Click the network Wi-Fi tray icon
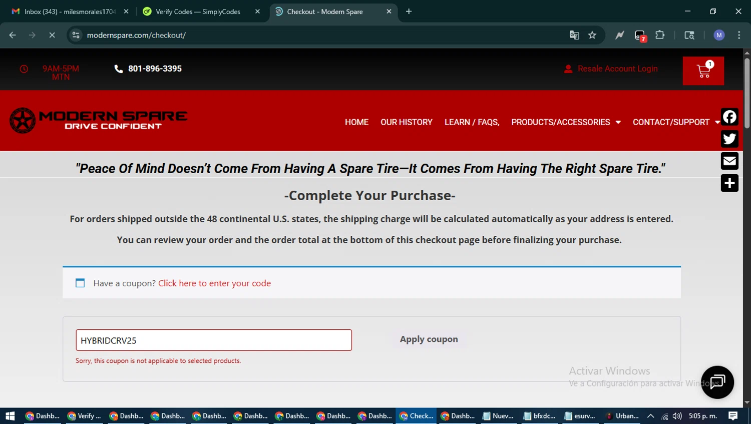 pyautogui.click(x=664, y=416)
